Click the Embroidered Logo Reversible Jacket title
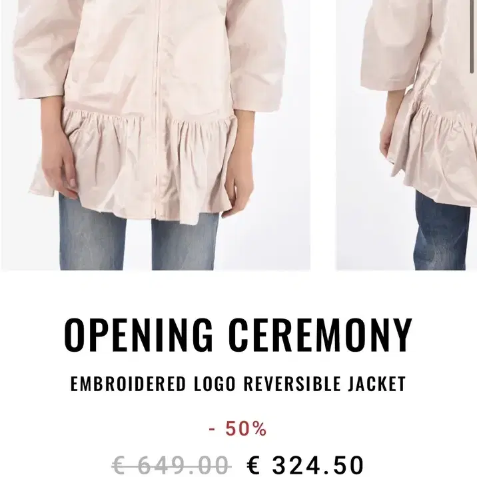The width and height of the screenshot is (477, 477). click(238, 384)
